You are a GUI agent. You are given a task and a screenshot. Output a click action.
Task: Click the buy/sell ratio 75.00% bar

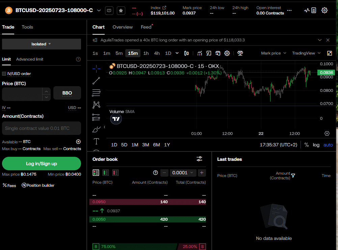[135, 247]
